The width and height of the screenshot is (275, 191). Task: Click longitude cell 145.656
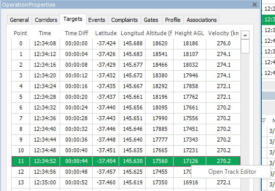[x=132, y=107]
